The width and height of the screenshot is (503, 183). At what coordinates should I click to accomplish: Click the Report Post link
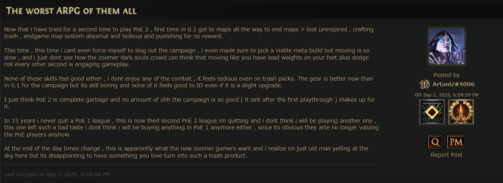tap(447, 155)
